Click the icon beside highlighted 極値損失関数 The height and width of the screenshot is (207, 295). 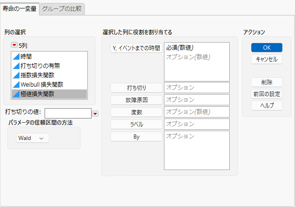(16, 94)
